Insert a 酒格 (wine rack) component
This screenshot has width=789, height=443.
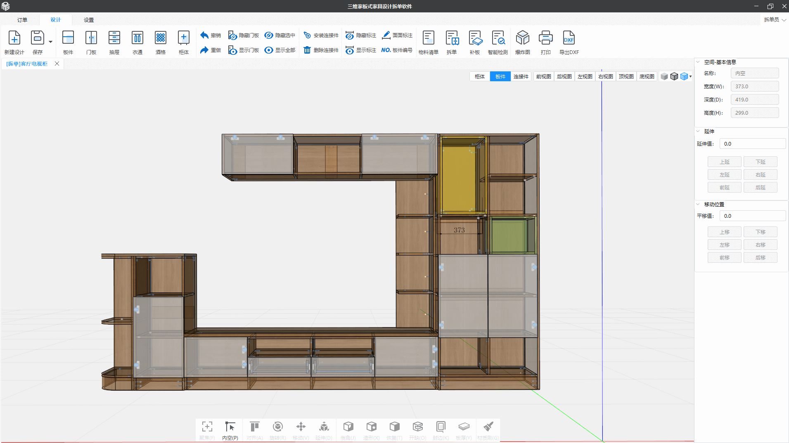click(161, 38)
